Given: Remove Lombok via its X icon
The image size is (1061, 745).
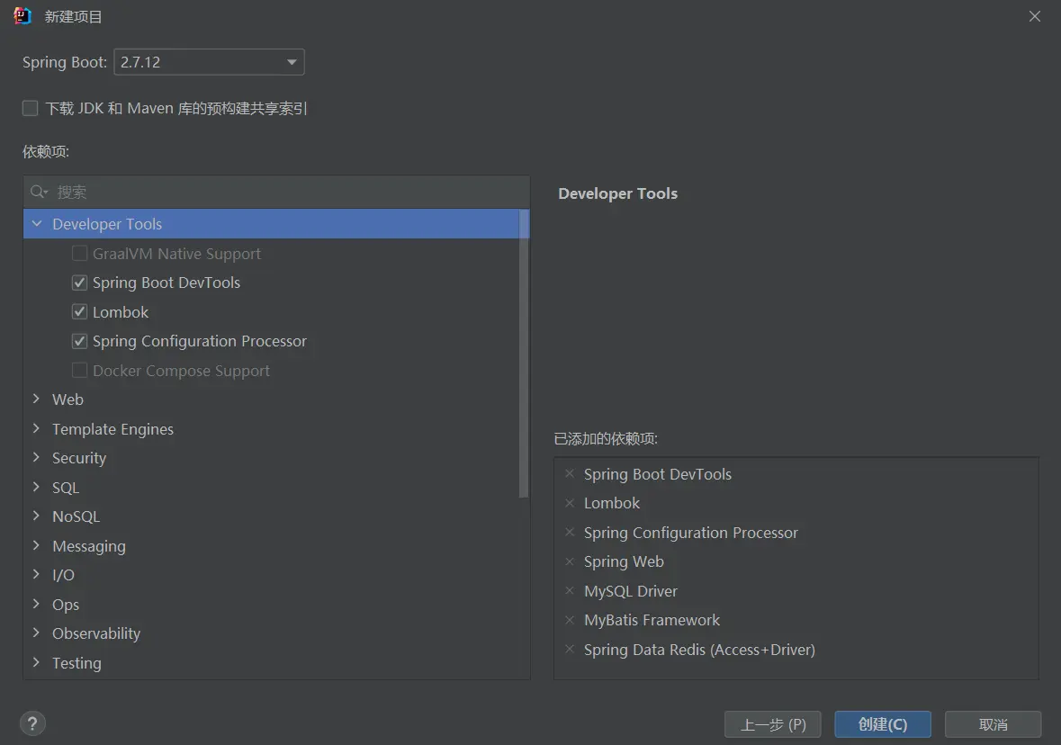Looking at the screenshot, I should point(570,503).
